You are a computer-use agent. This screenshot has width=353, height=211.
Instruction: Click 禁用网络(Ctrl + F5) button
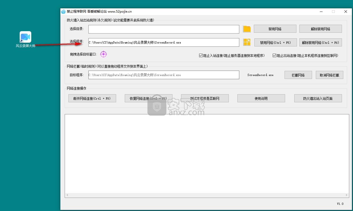[x=276, y=42]
